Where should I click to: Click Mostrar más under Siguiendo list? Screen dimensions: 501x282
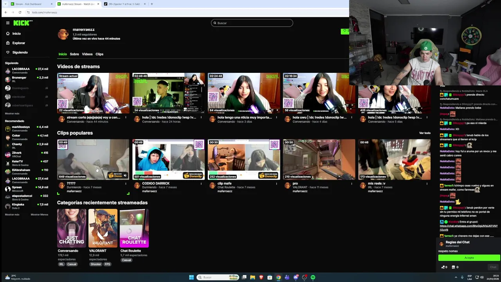pyautogui.click(x=12, y=114)
